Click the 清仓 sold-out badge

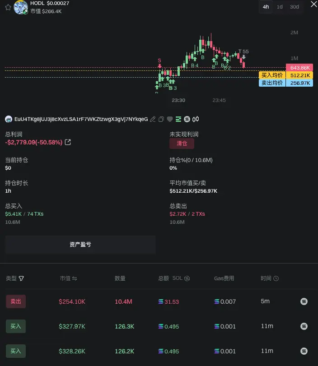tap(182, 144)
